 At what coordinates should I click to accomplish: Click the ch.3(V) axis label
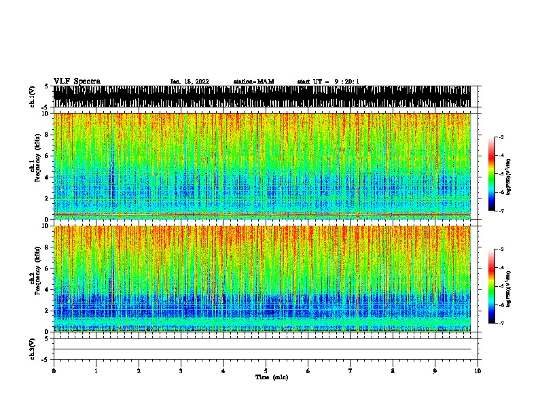(x=32, y=349)
